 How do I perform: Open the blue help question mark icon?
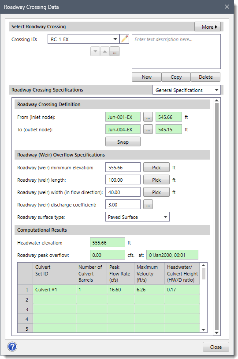click(x=12, y=347)
